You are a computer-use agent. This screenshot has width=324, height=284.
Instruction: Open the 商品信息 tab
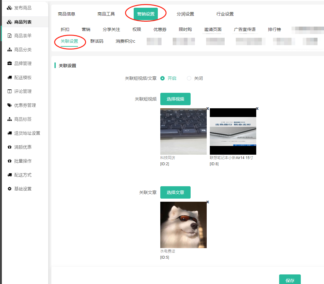pyautogui.click(x=67, y=14)
